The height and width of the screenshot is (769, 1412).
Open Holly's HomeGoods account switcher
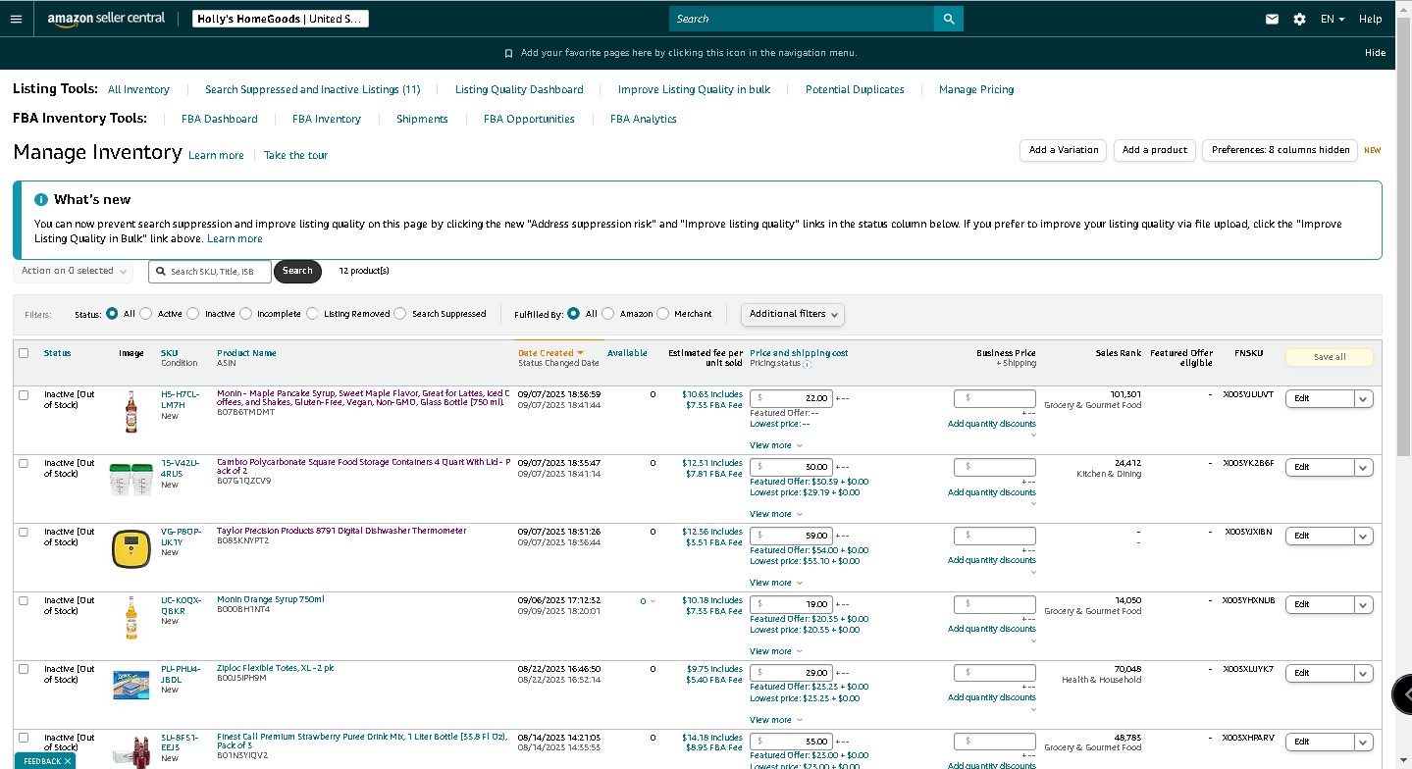[279, 19]
